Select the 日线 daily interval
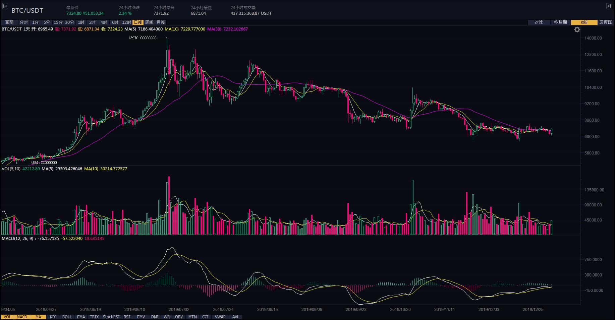This screenshot has height=320, width=615. 138,22
